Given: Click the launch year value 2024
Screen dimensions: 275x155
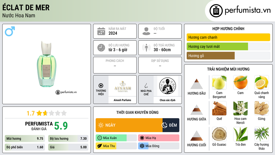Looking at the screenshot, I should pyautogui.click(x=113, y=33).
